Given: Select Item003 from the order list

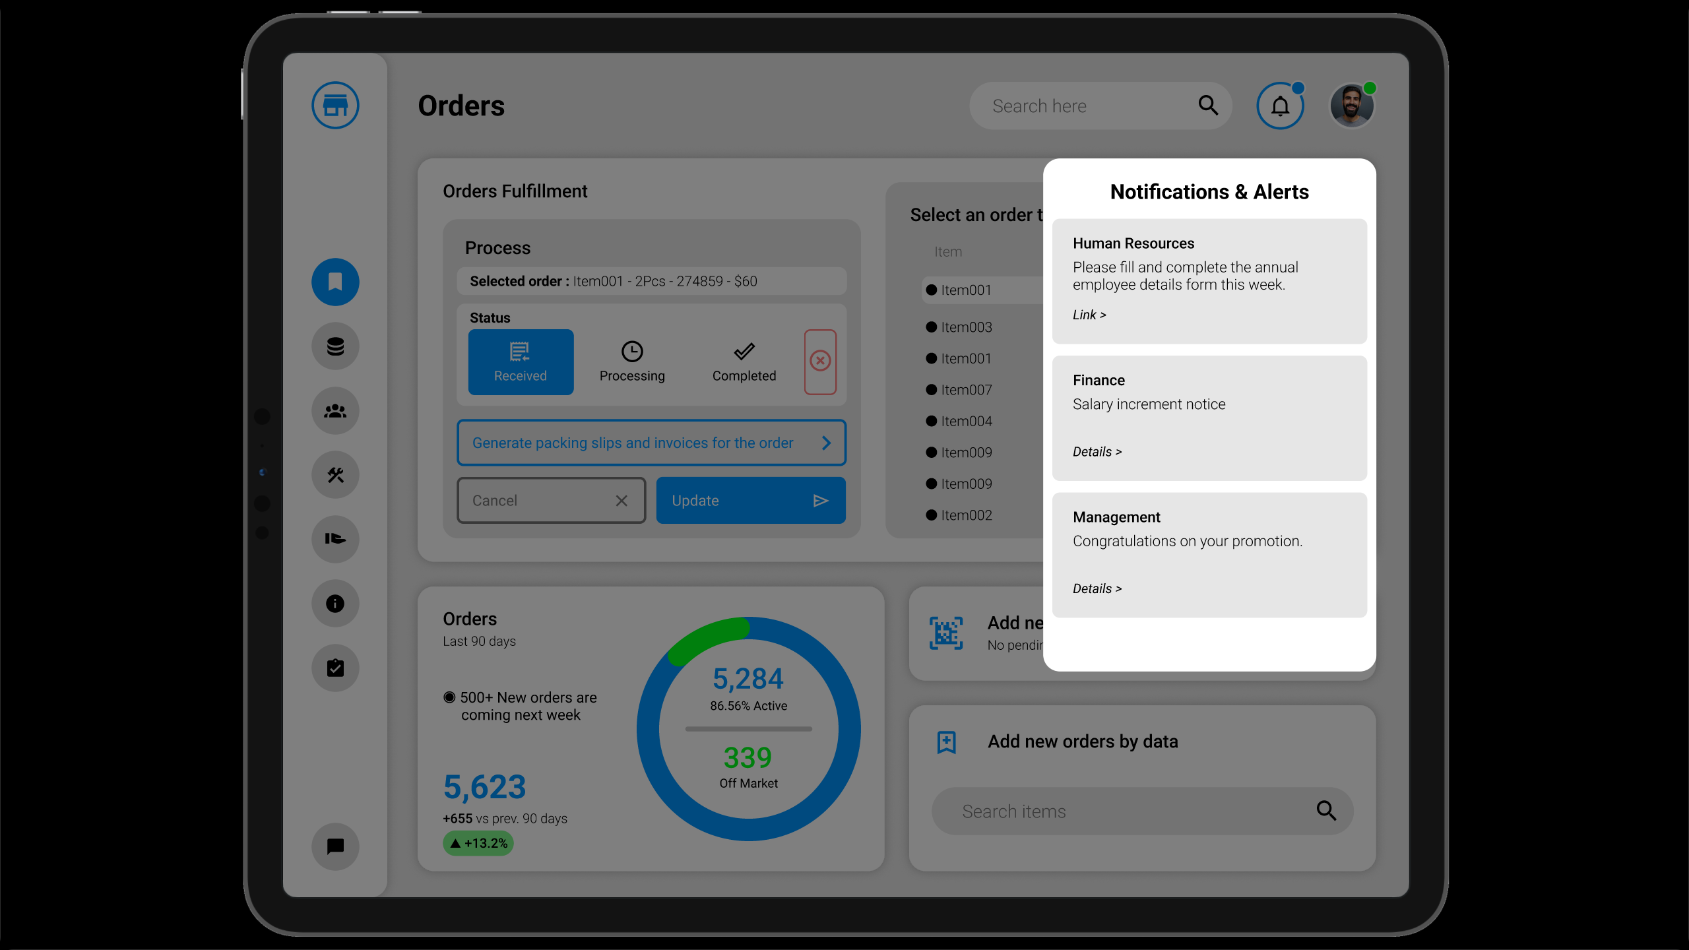Looking at the screenshot, I should coord(967,327).
